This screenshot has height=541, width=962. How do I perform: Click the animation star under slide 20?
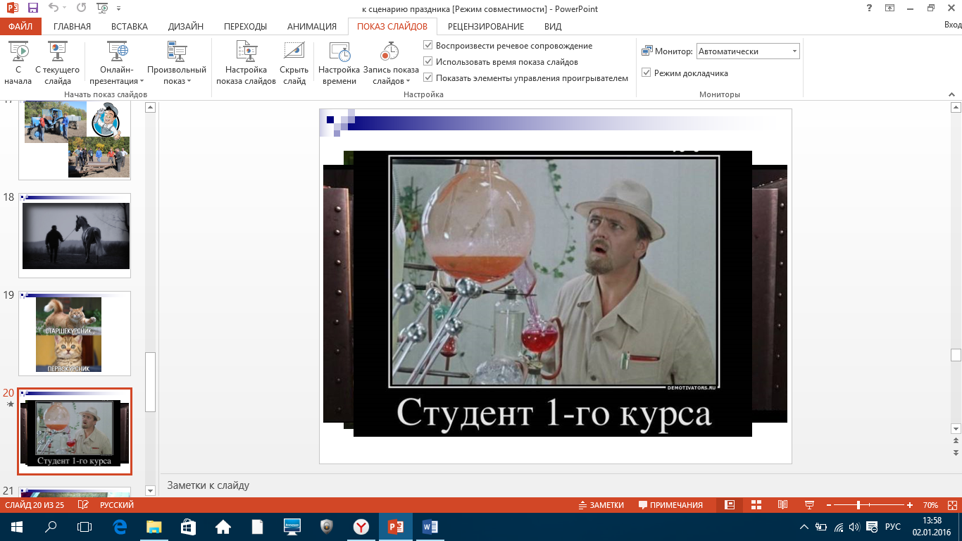(x=10, y=404)
